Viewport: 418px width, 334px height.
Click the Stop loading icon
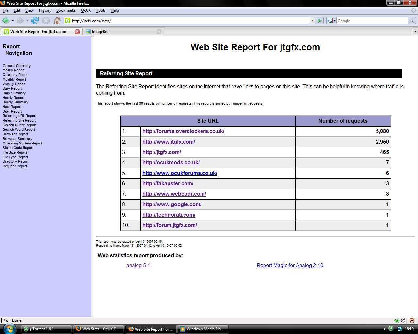[x=46, y=21]
